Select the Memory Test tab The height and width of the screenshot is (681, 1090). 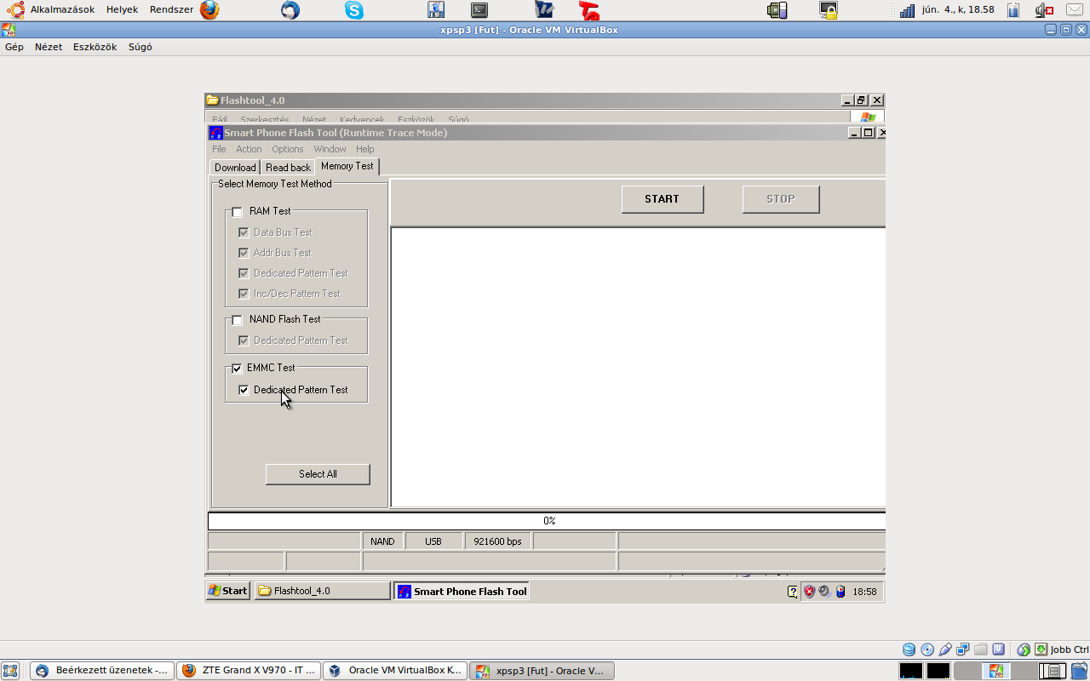point(347,166)
